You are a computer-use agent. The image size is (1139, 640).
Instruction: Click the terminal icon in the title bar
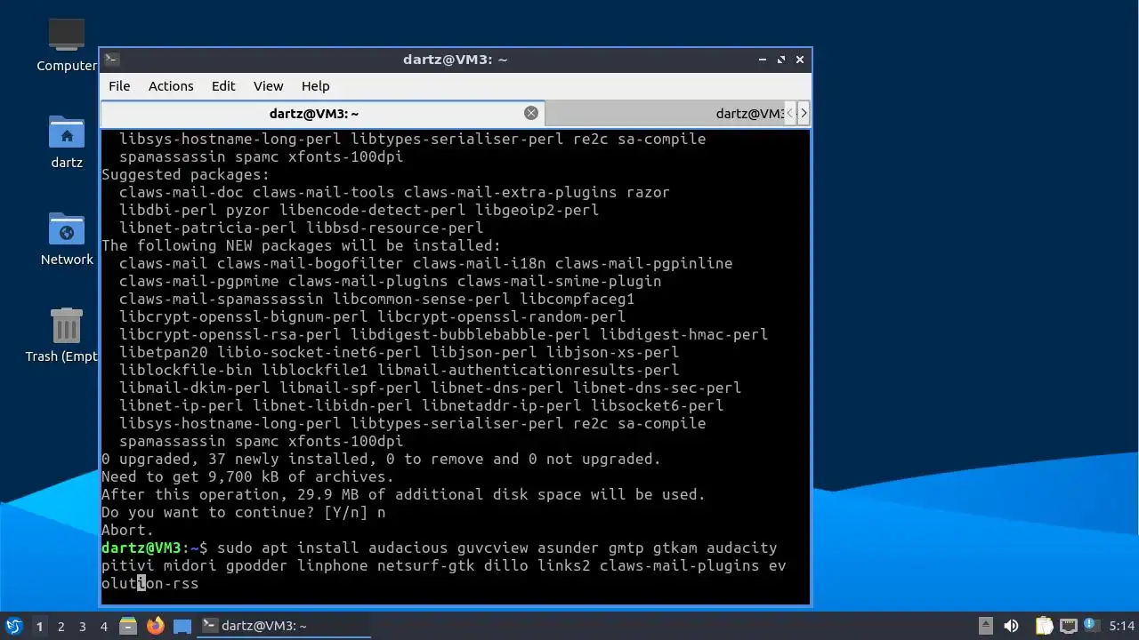pos(111,60)
